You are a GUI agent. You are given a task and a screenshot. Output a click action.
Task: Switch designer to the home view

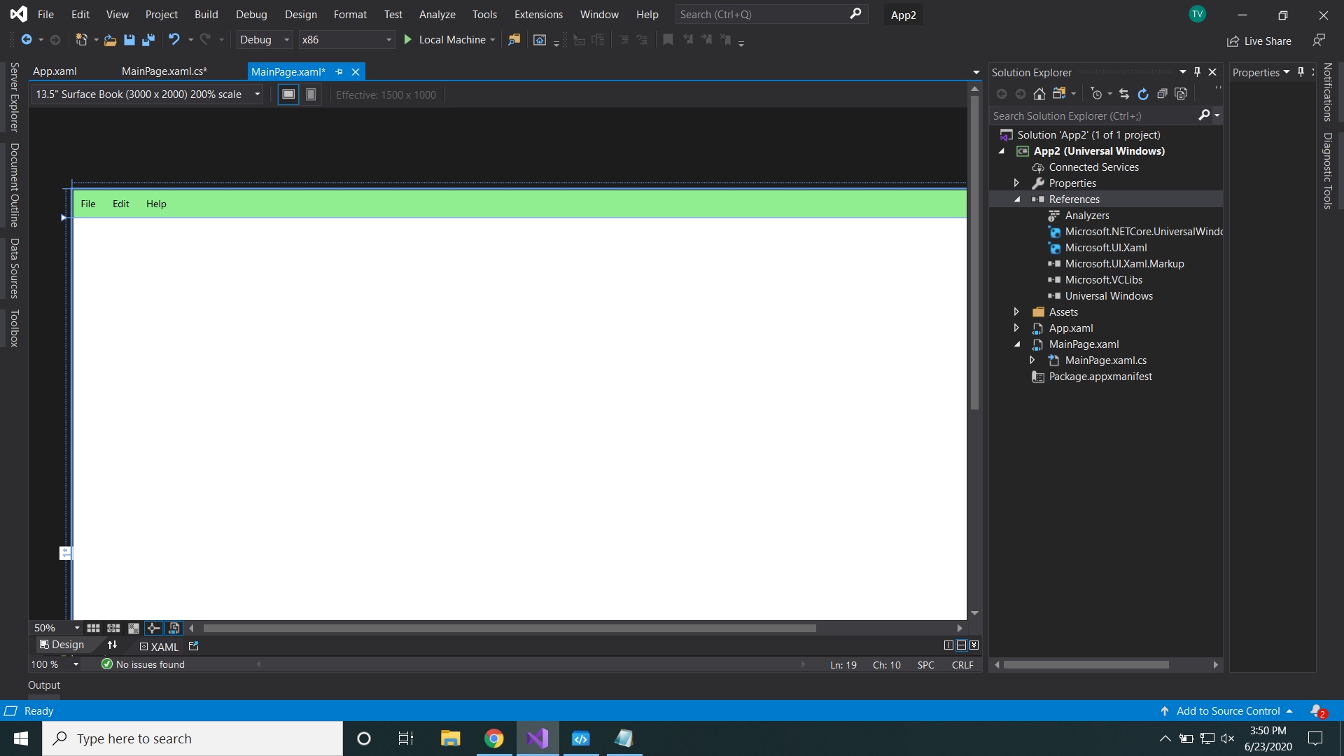[540, 40]
